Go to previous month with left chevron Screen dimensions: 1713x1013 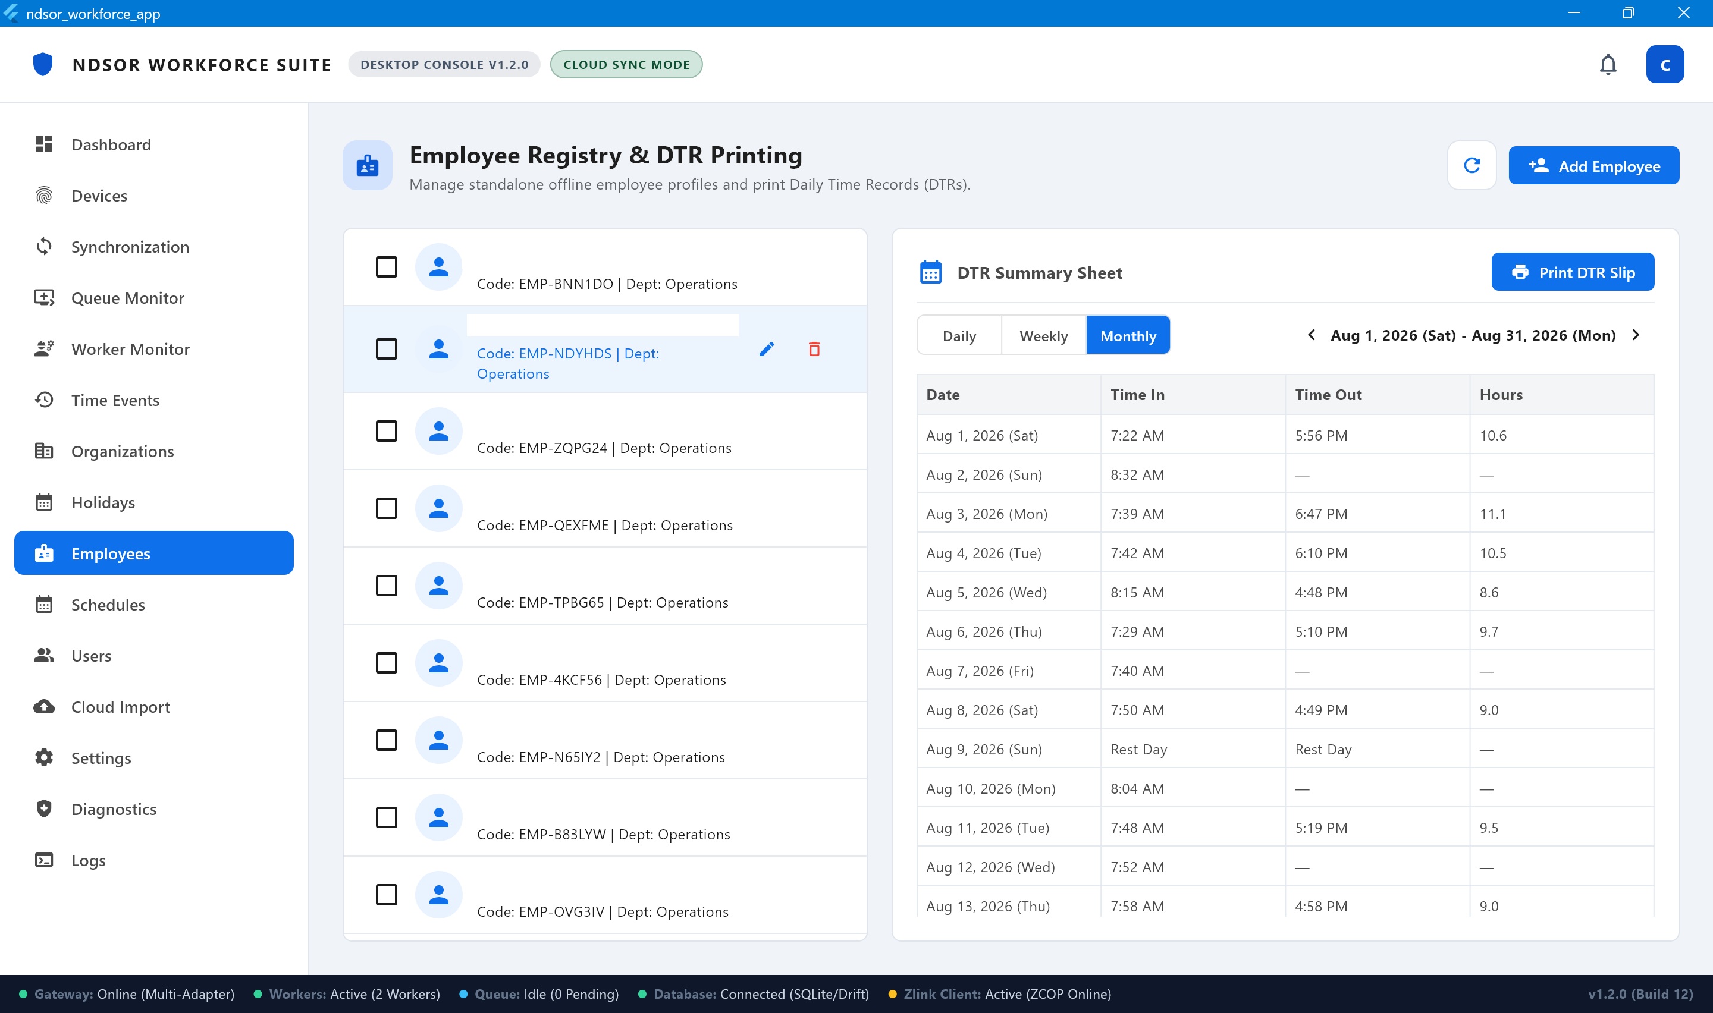[x=1311, y=335]
